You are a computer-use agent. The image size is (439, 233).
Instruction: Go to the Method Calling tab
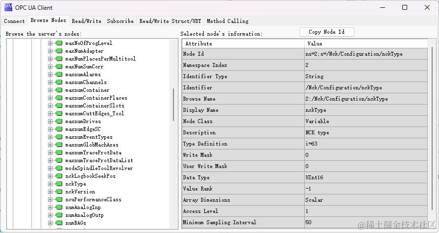(x=227, y=21)
